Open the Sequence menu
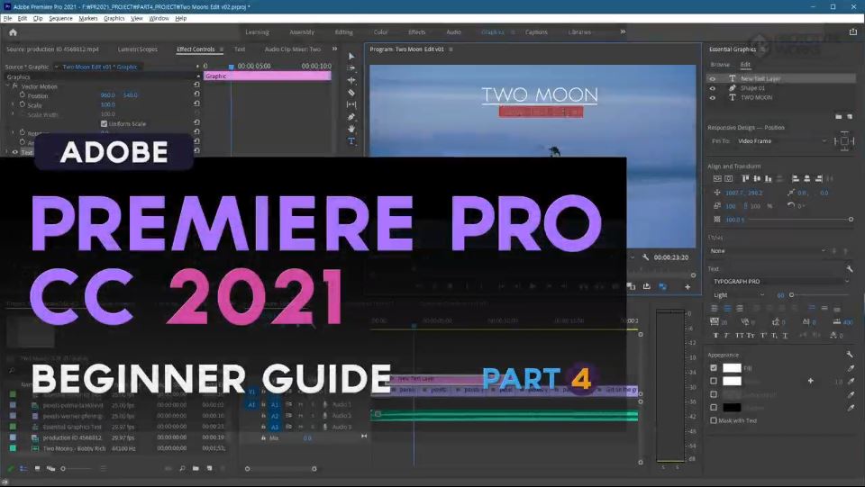 click(60, 18)
